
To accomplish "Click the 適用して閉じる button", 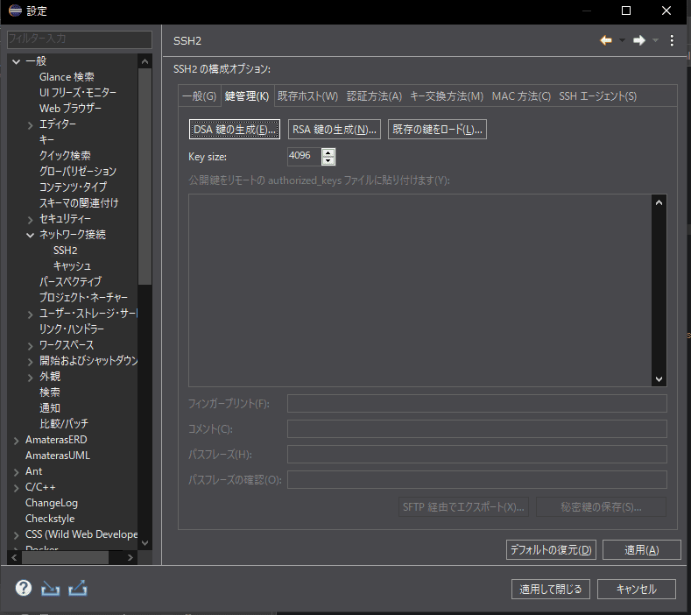I will [x=551, y=589].
